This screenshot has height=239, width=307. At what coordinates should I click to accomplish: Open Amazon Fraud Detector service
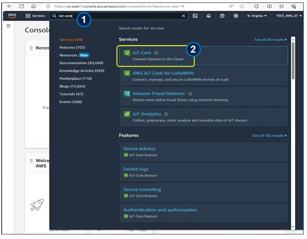(x=159, y=94)
